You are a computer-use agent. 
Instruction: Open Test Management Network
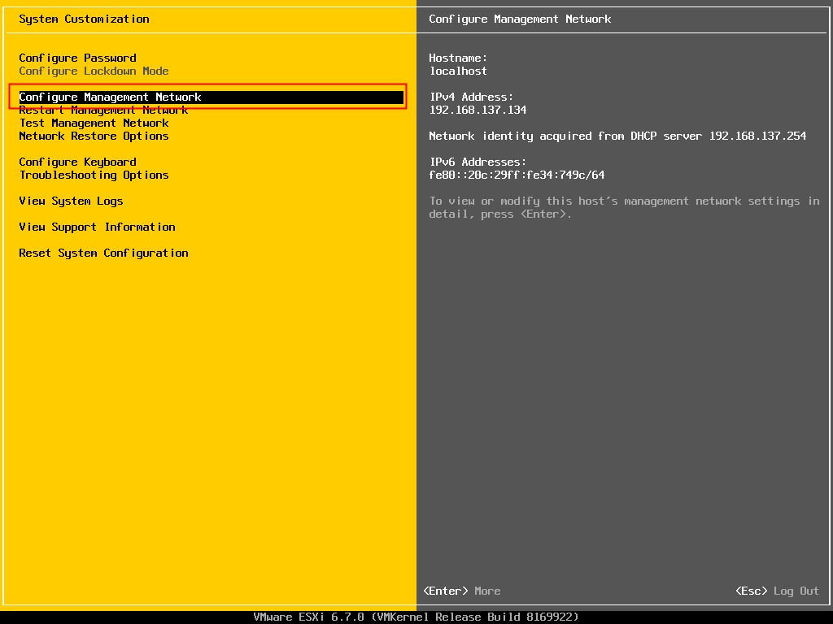(94, 123)
